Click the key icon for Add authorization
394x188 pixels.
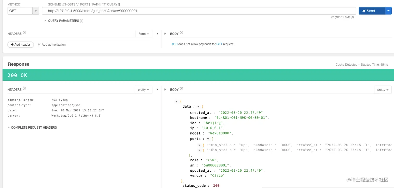pos(39,44)
